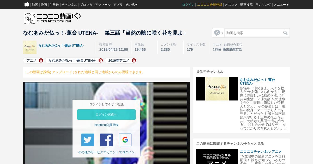Click the アニメ tag
This screenshot has height=164, width=313.
(x=31, y=60)
